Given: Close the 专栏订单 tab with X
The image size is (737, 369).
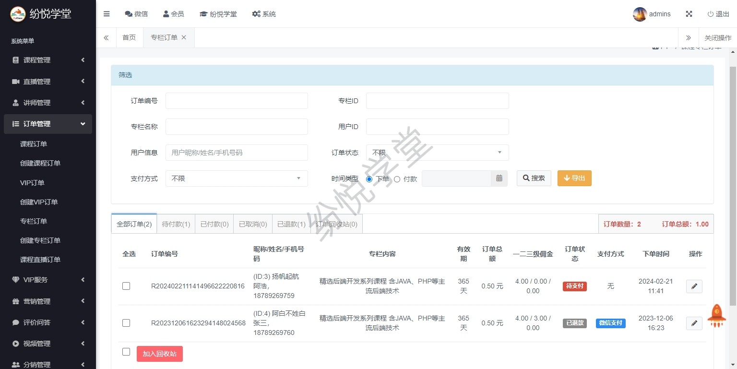Looking at the screenshot, I should point(184,37).
